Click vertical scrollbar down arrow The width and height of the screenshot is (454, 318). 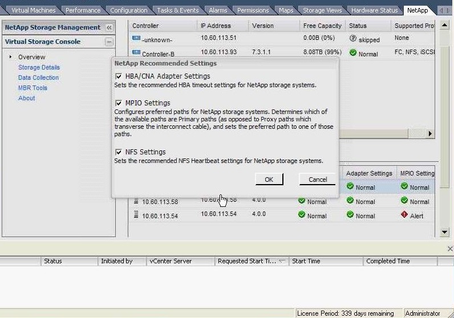point(444,232)
